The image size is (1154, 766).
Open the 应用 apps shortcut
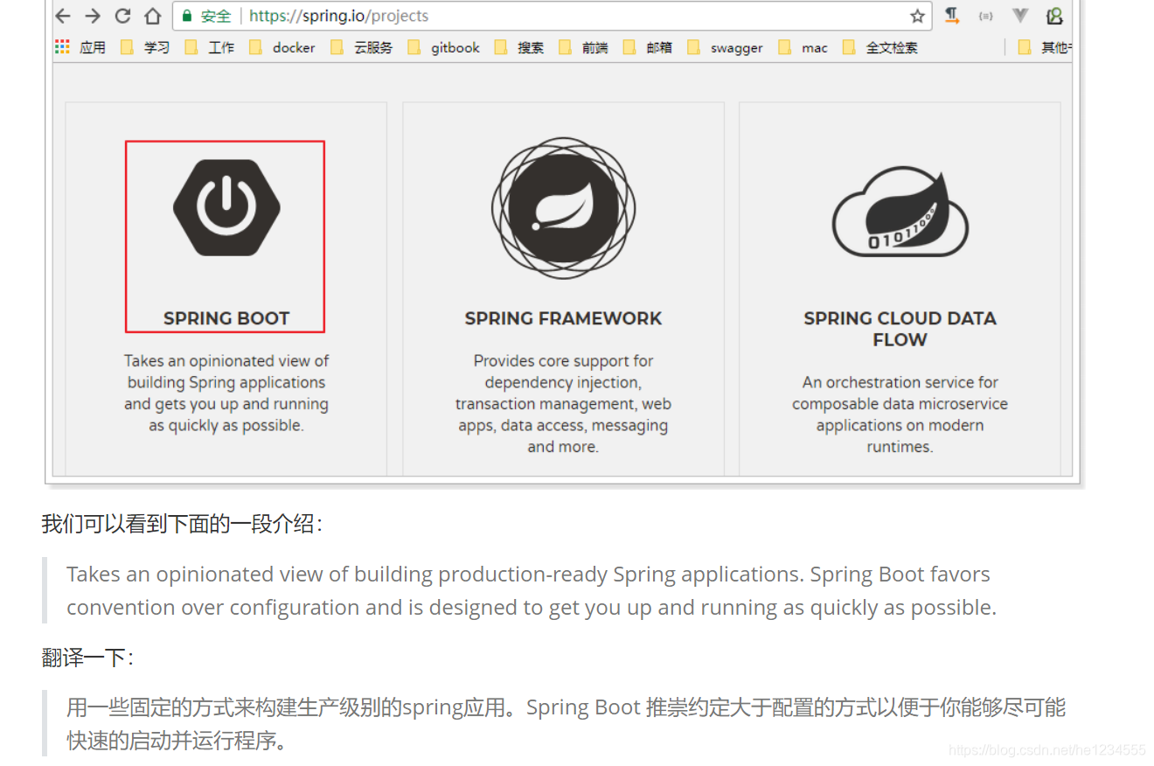coord(80,47)
